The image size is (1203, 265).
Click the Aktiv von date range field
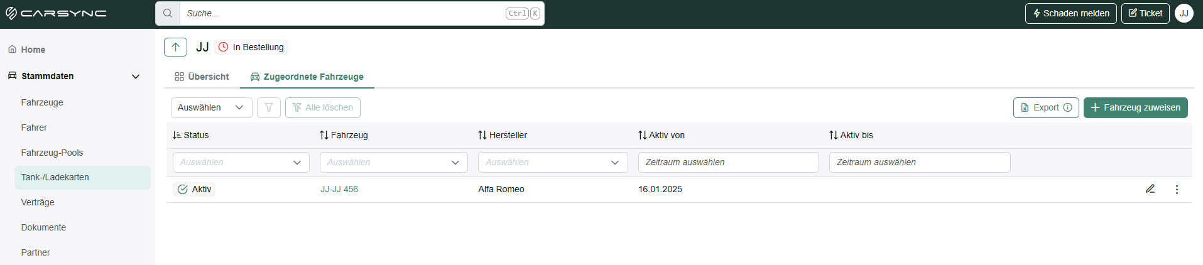[x=729, y=162]
